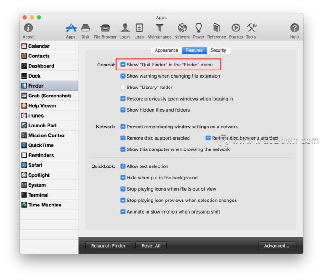
Task: Click the iTunes icon in the sidebar
Action: 24,115
